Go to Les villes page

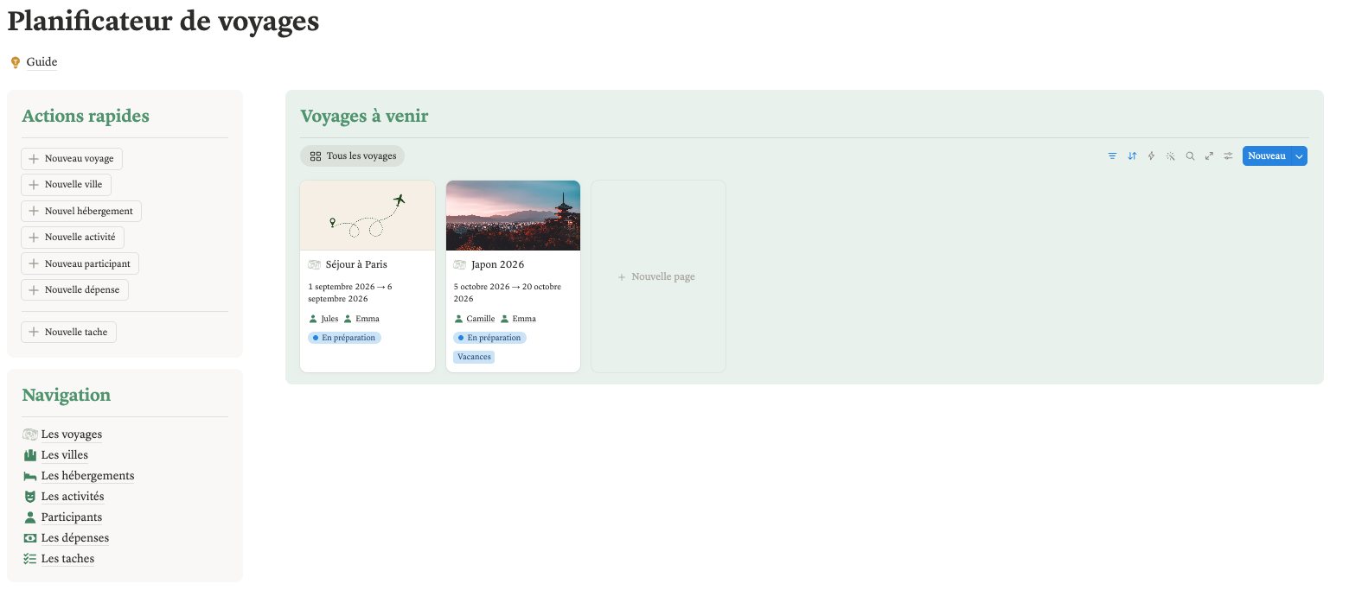pos(65,455)
